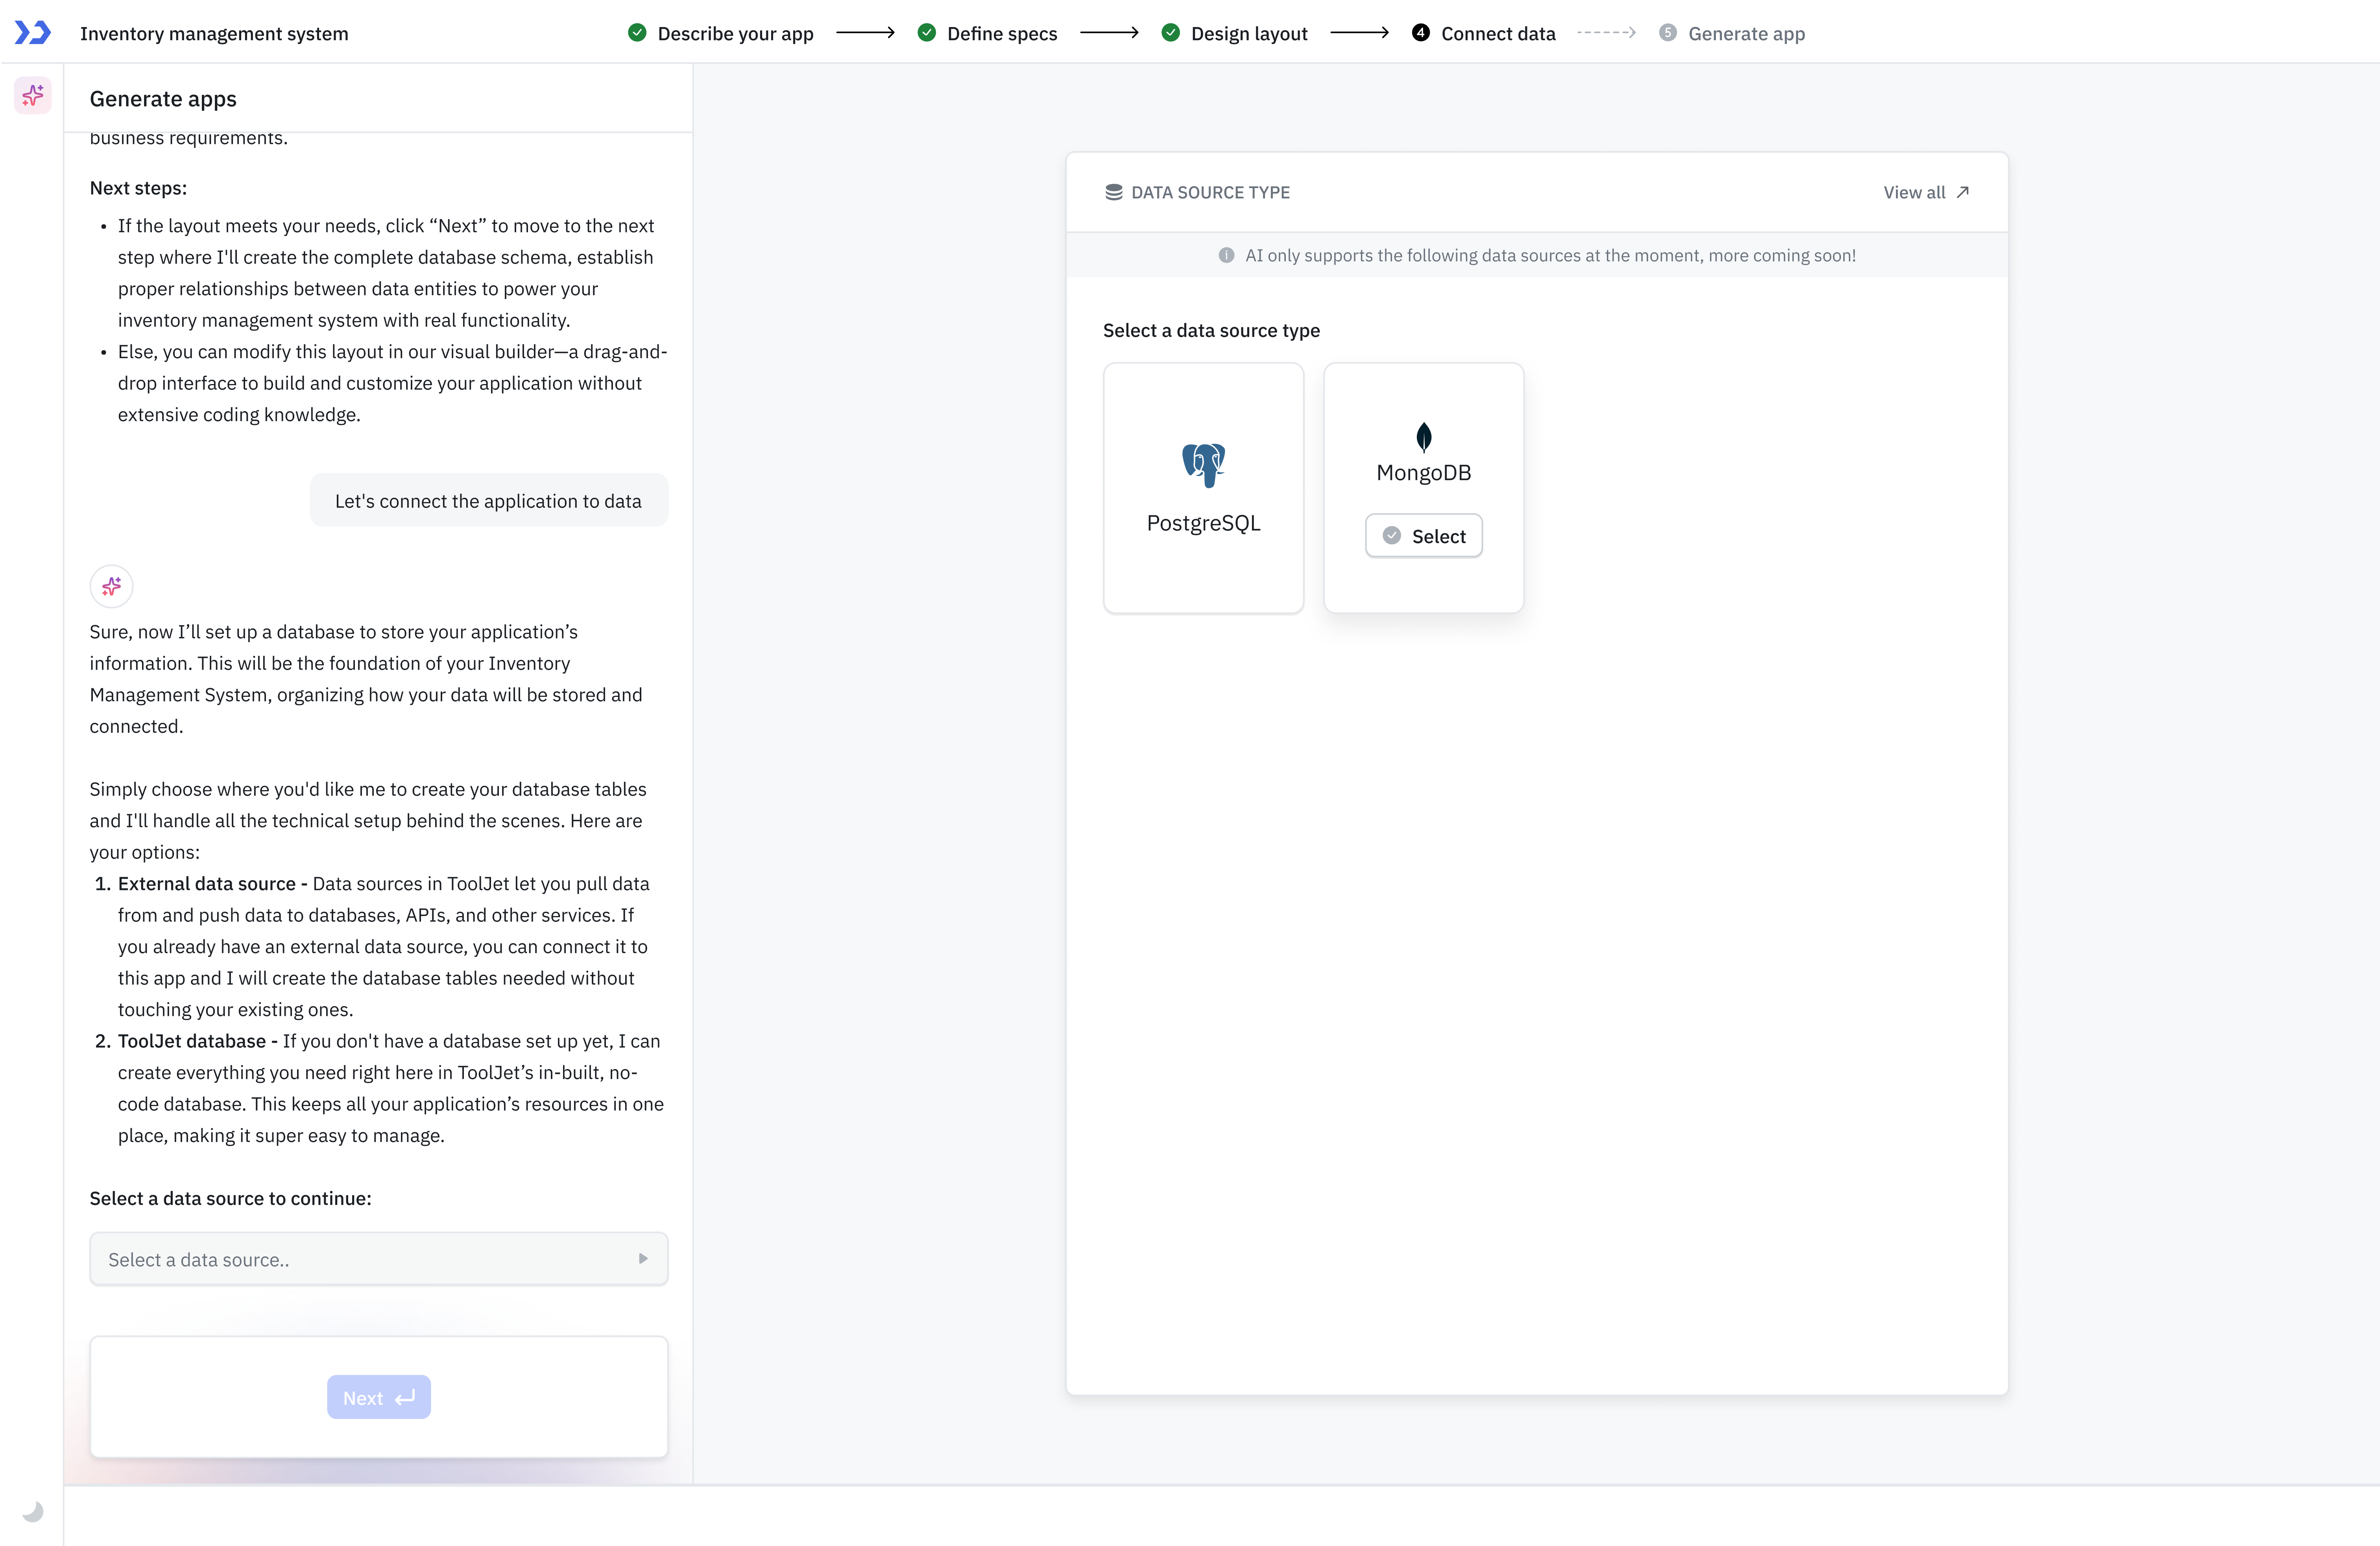2380x1546 pixels.
Task: Click the Next button
Action: [x=378, y=1397]
